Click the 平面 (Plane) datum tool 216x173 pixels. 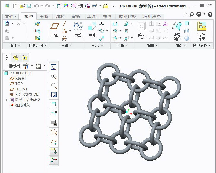55,30
